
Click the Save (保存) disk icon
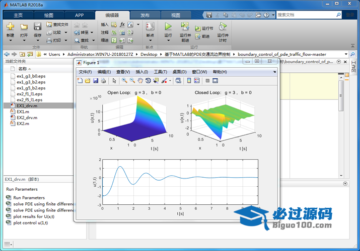point(37,26)
